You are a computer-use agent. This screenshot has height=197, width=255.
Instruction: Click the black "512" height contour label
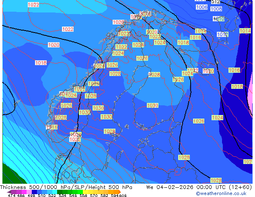click(216, 2)
